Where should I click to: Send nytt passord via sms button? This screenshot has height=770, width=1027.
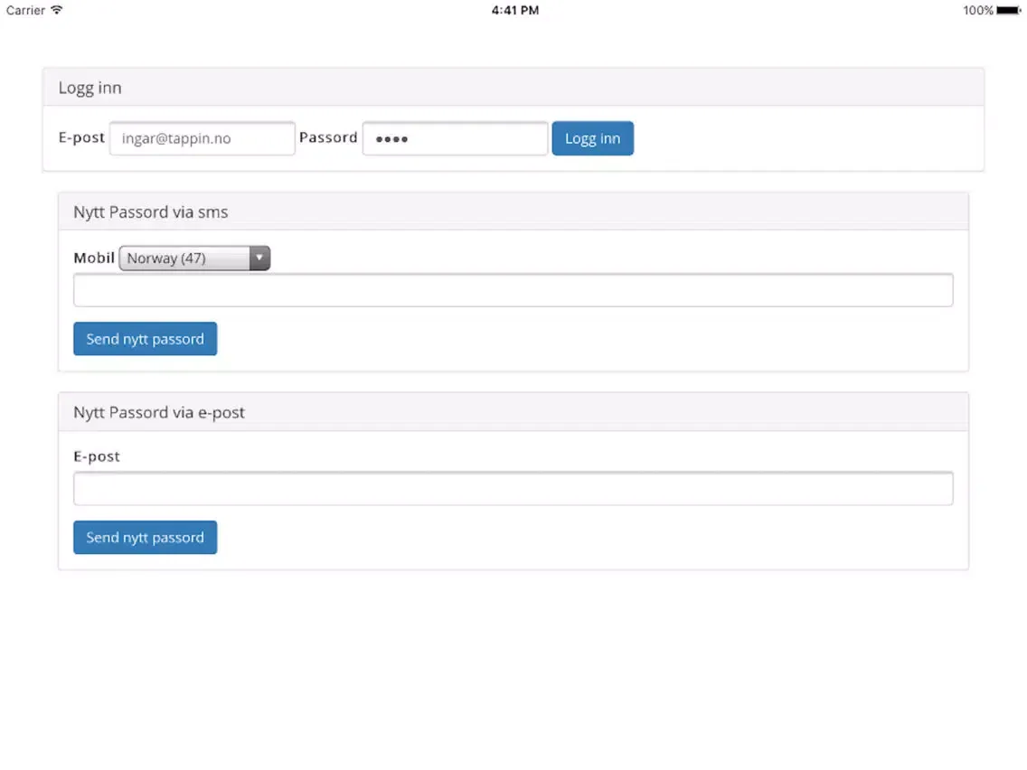(145, 339)
